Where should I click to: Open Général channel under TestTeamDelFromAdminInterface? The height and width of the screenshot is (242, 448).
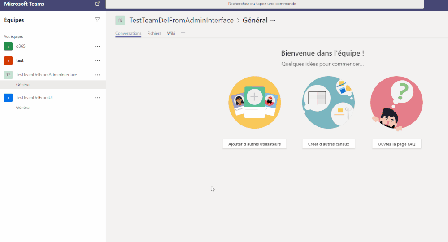pos(53,84)
